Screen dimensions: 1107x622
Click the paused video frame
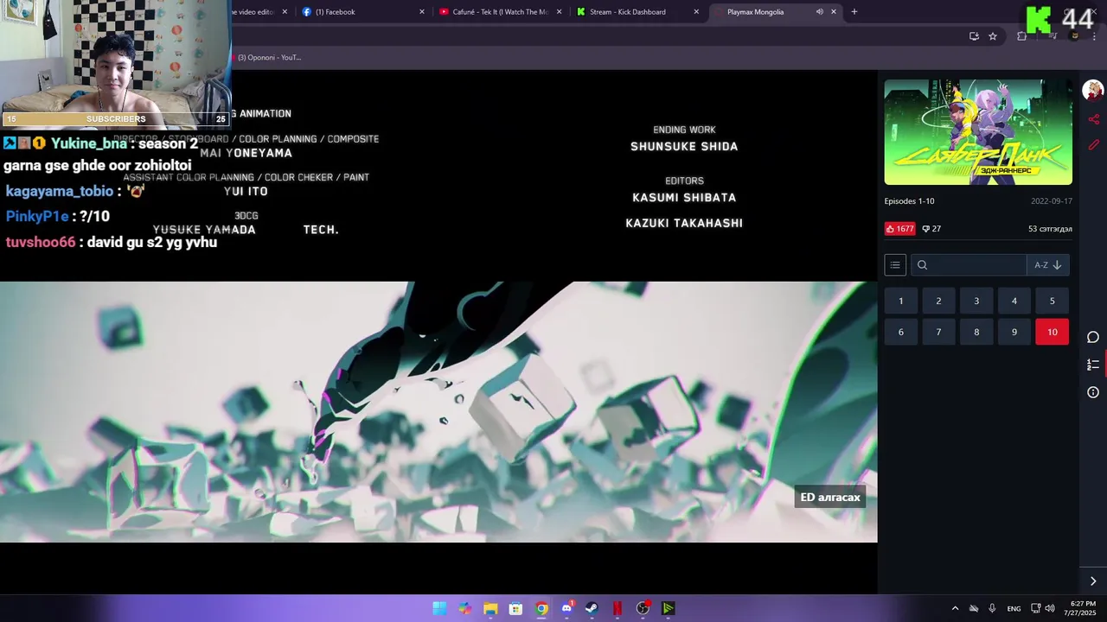point(438,412)
